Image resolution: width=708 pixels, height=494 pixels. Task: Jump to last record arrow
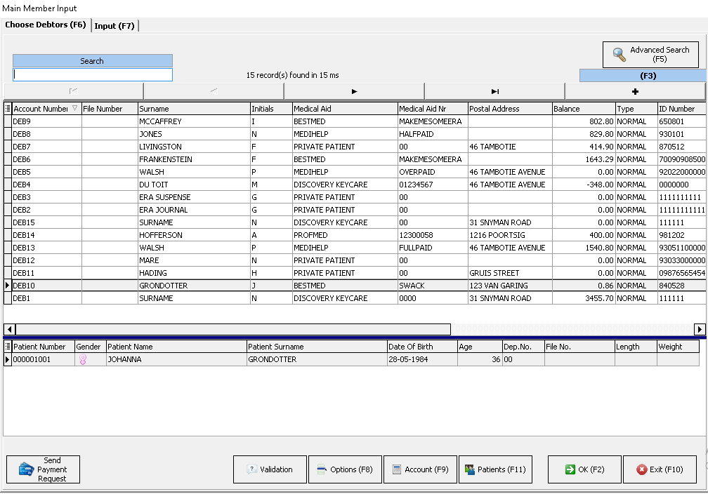494,91
